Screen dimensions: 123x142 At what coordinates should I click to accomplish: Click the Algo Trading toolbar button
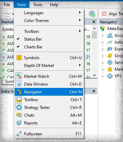(112, 14)
